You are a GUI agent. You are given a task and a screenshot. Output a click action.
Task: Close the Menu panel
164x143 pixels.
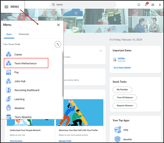[x=58, y=25]
